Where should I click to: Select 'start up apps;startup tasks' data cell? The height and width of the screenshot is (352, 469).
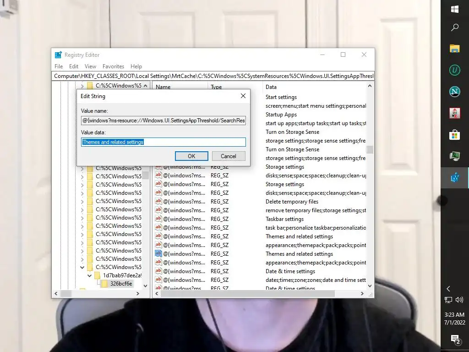[x=316, y=123]
